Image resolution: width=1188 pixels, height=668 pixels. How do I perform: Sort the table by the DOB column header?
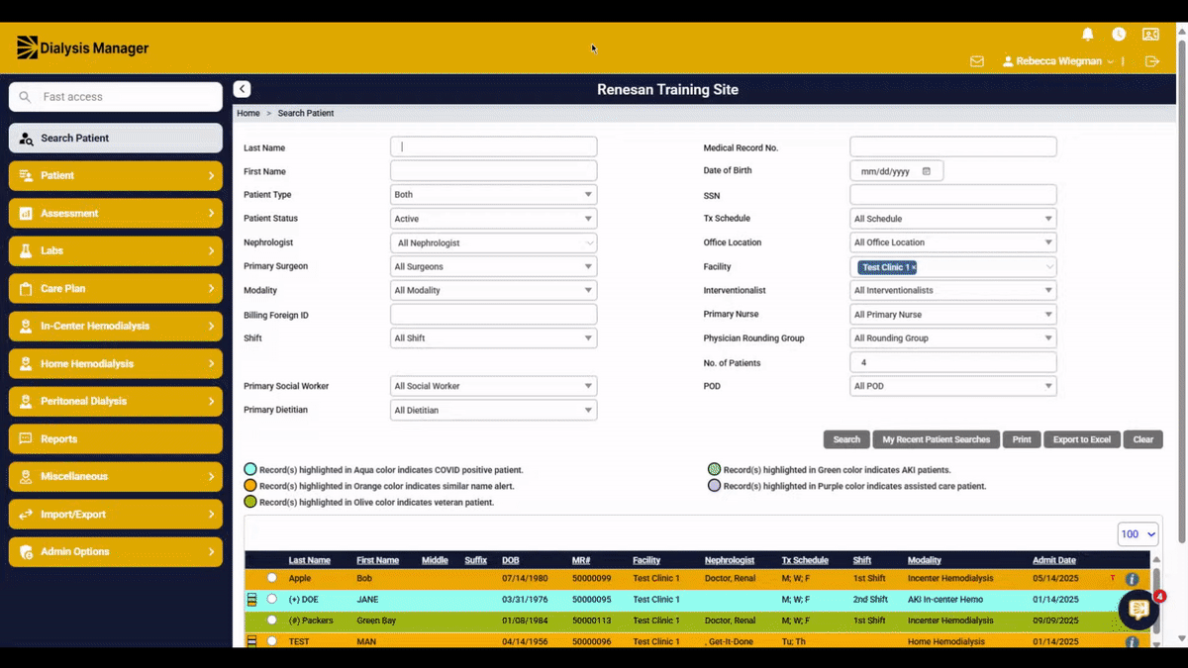(x=511, y=560)
